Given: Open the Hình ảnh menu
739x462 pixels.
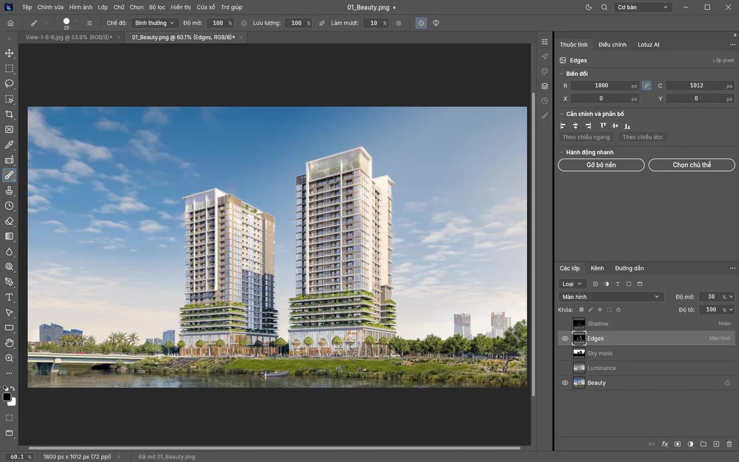Looking at the screenshot, I should point(81,7).
